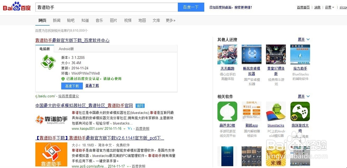This screenshot has width=347, height=168.
Task: Switch to the 地图 tab
Action: click(142, 20)
